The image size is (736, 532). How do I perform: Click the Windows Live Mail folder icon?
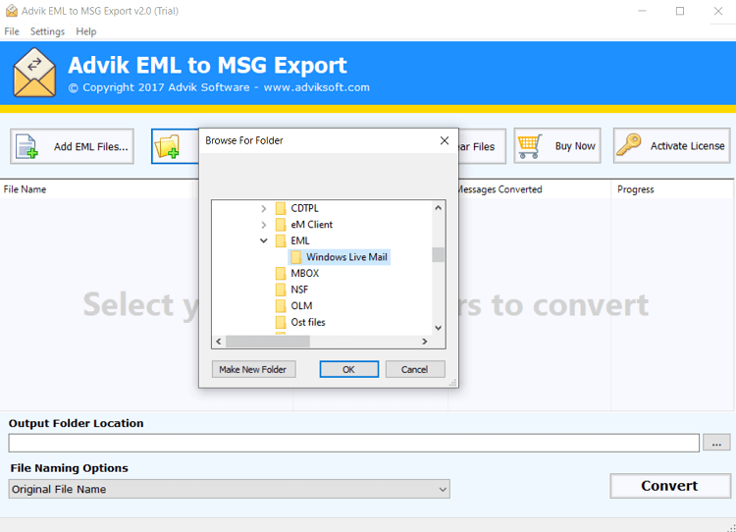[x=296, y=257]
